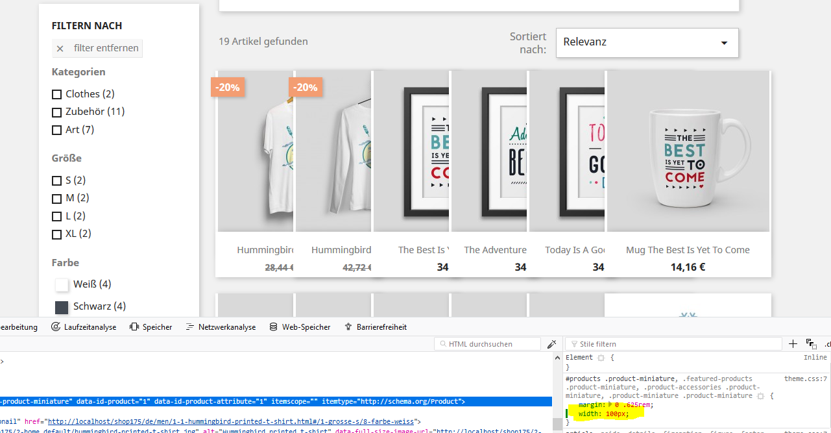Tick the size S (2) checkbox
The image size is (831, 433).
coord(56,180)
